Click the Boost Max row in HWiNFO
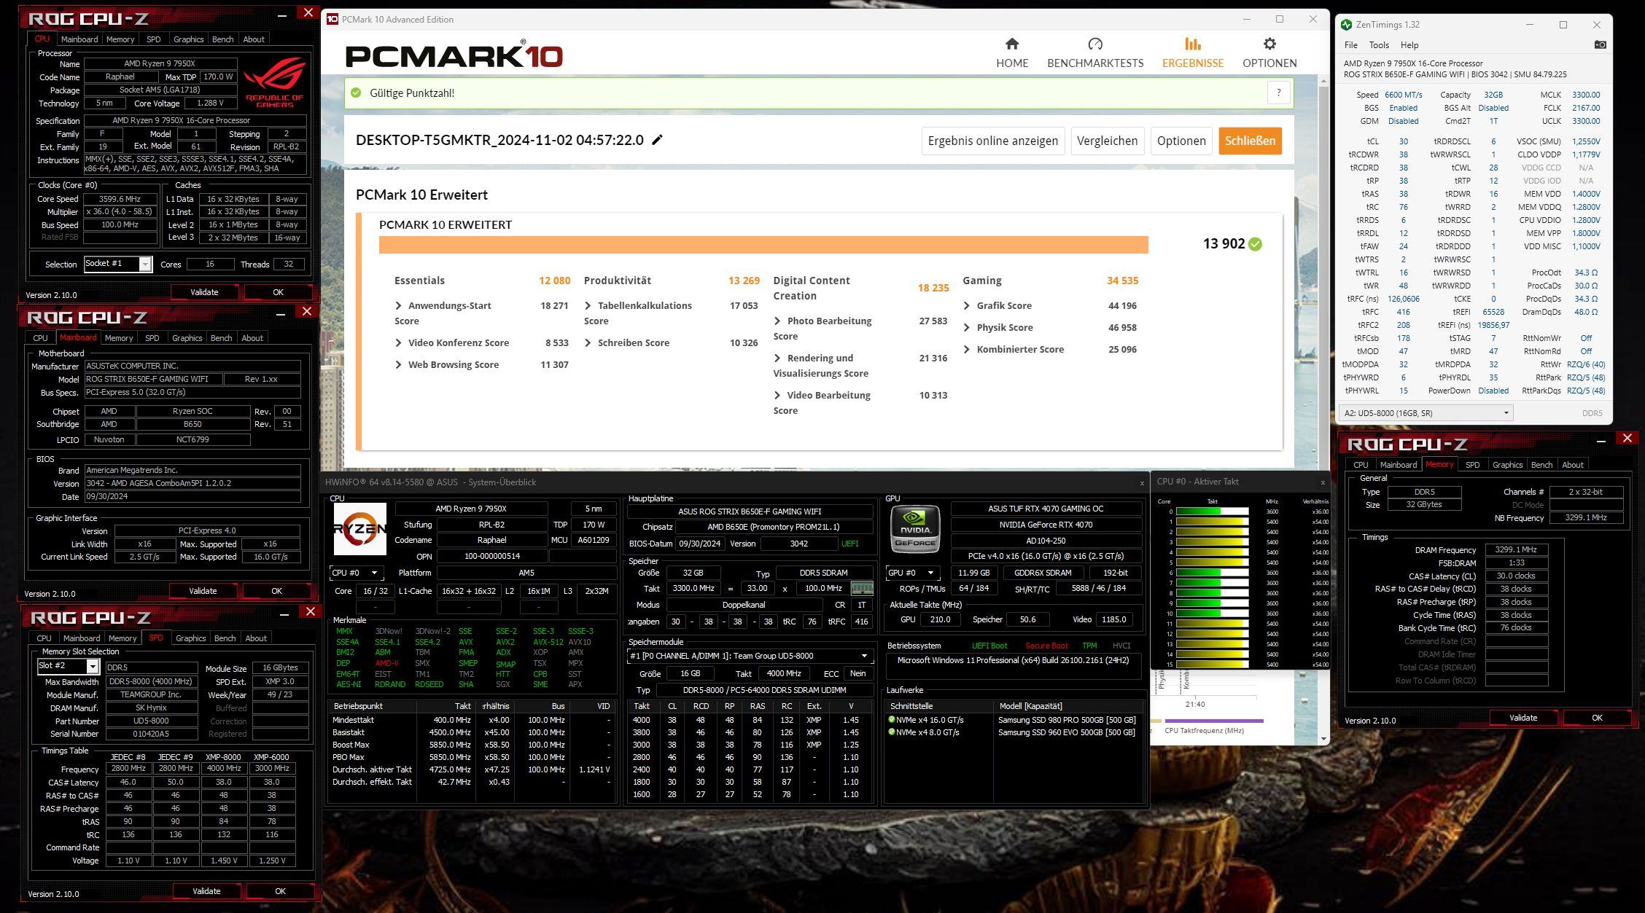 (472, 745)
